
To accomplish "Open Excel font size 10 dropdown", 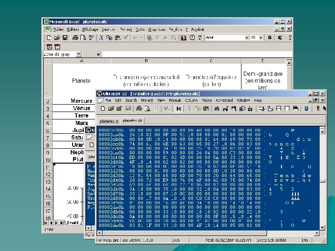I will pos(261,38).
